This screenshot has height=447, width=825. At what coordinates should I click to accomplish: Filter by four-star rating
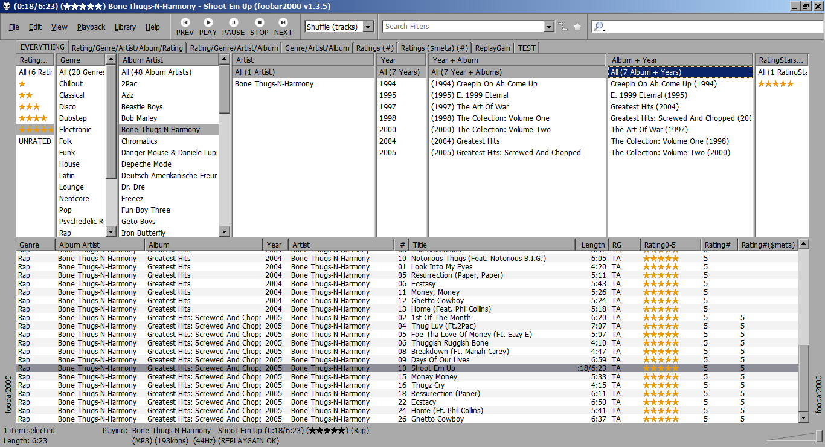(x=33, y=118)
